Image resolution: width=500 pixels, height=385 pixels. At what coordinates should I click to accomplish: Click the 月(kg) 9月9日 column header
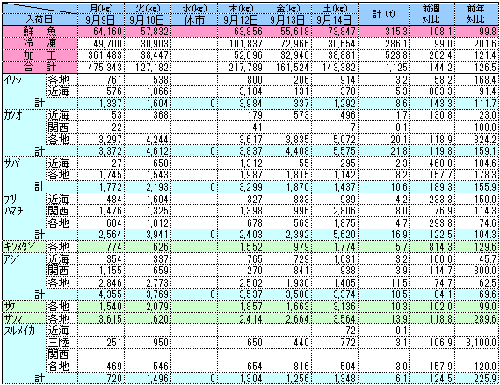click(x=101, y=14)
